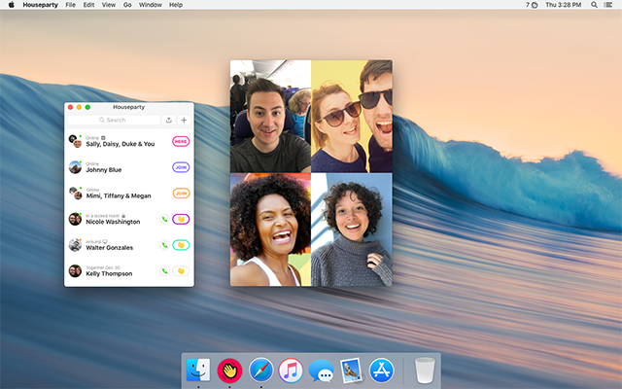Open the Go menu

coord(127,5)
